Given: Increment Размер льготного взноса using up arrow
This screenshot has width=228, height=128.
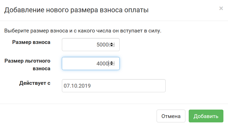Looking at the screenshot, I should (112, 63).
